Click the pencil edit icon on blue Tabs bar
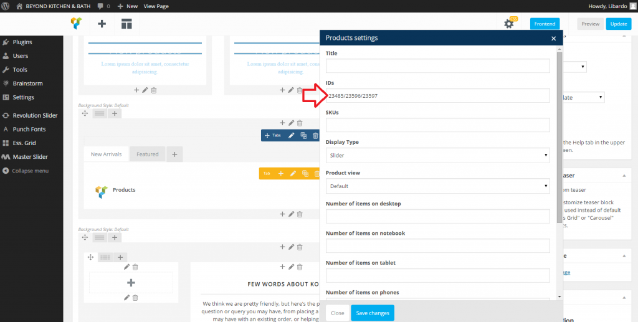The width and height of the screenshot is (638, 322). (x=291, y=135)
